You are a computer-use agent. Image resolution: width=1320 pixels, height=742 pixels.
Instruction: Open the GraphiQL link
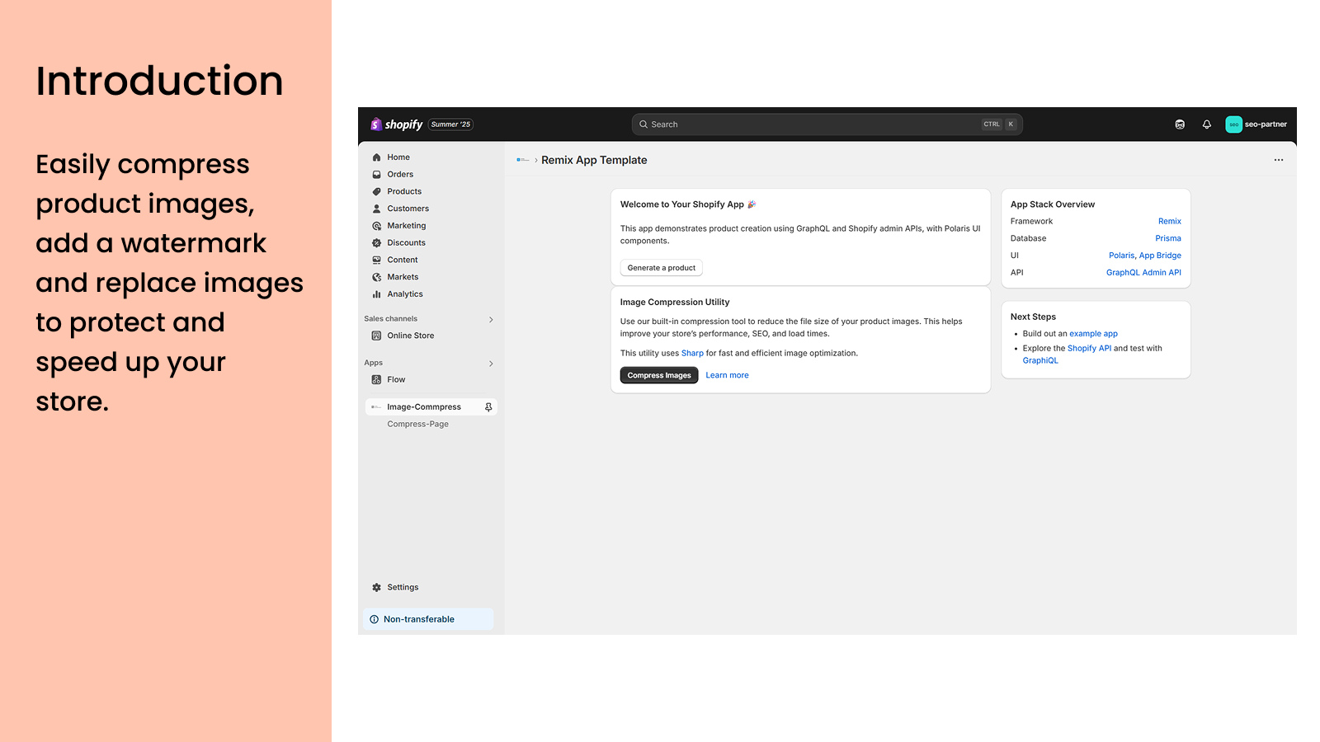click(1040, 360)
